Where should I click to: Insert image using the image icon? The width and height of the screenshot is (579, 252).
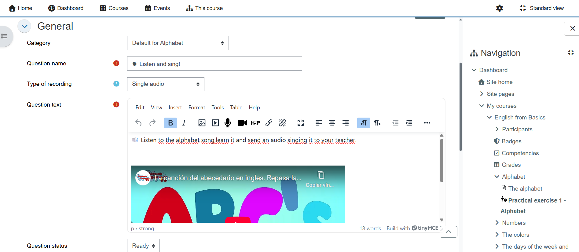[x=202, y=123]
